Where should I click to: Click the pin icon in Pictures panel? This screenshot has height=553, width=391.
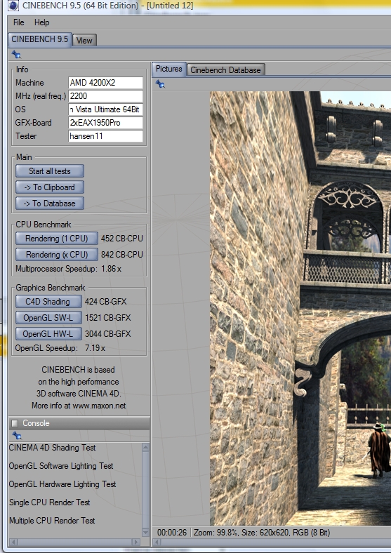160,84
